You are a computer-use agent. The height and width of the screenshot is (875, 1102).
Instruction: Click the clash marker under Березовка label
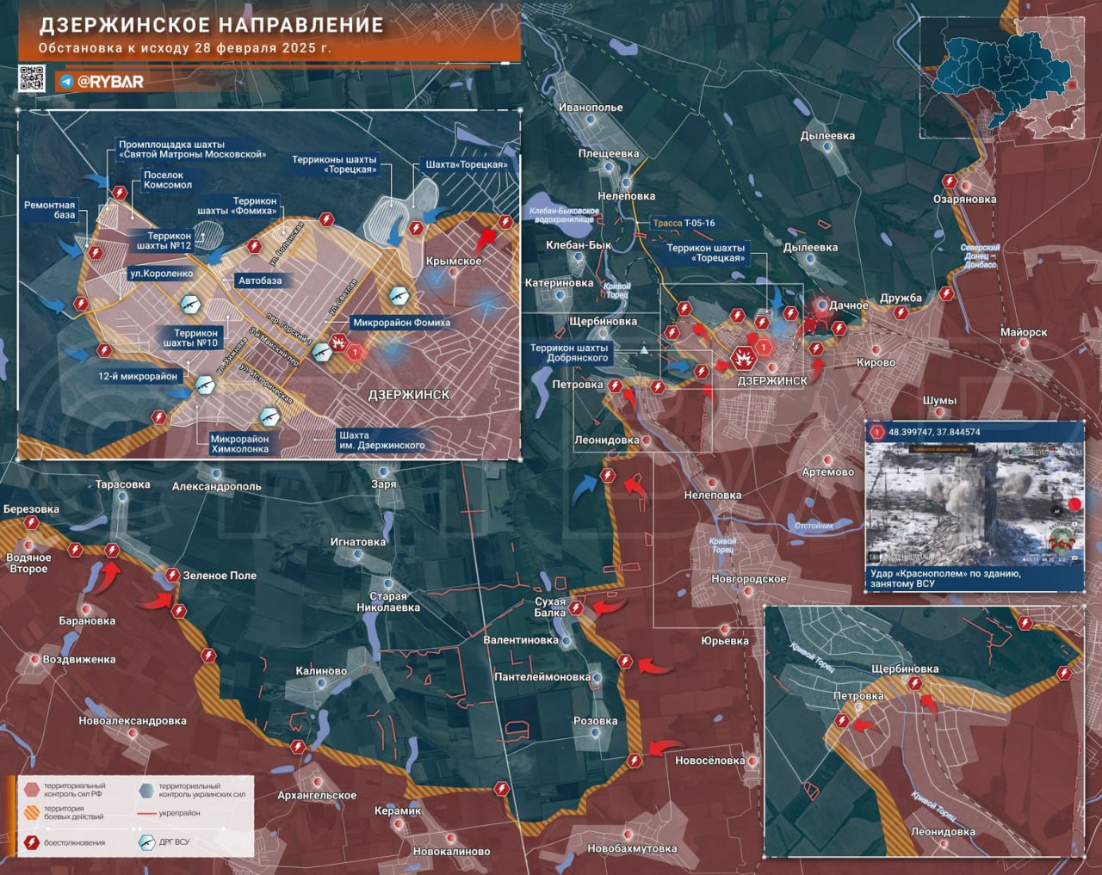click(32, 523)
